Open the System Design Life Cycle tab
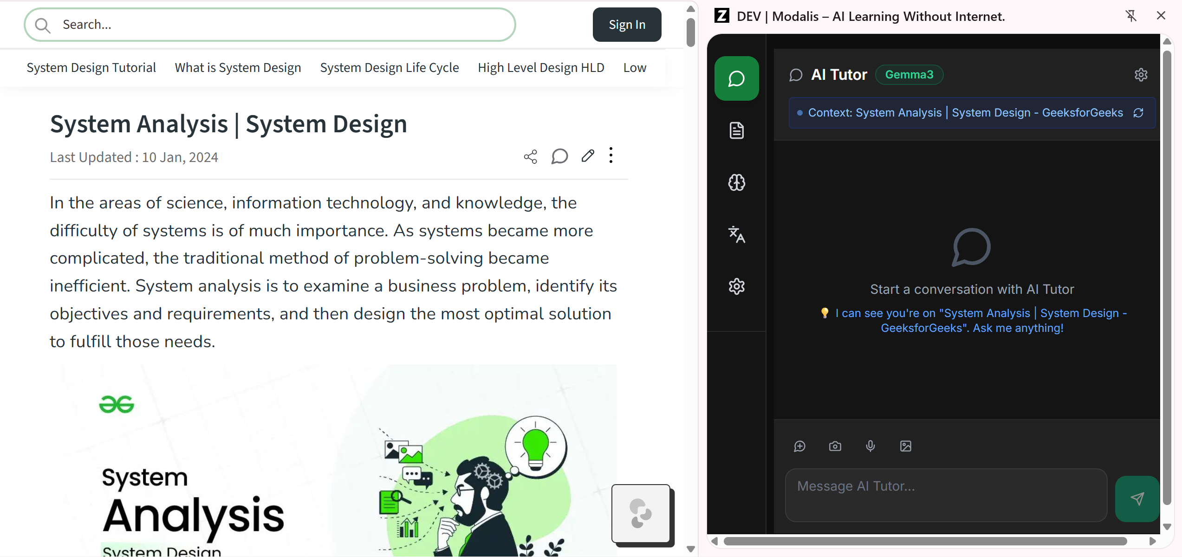This screenshot has height=557, width=1182. tap(389, 68)
